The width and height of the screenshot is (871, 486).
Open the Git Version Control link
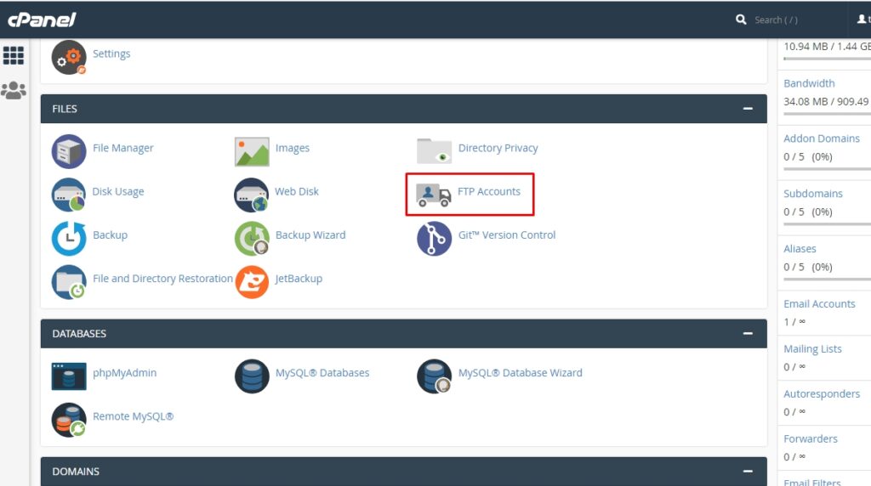(x=507, y=235)
